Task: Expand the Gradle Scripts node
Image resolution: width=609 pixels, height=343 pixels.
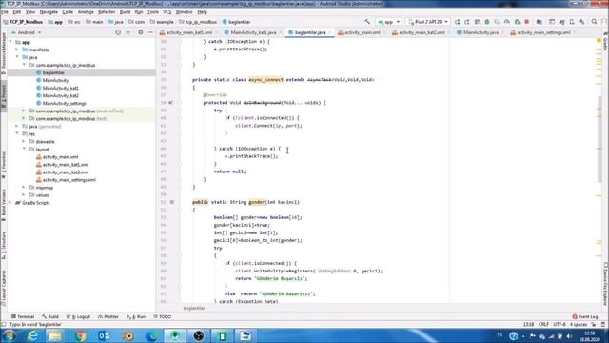Action: tap(10, 203)
